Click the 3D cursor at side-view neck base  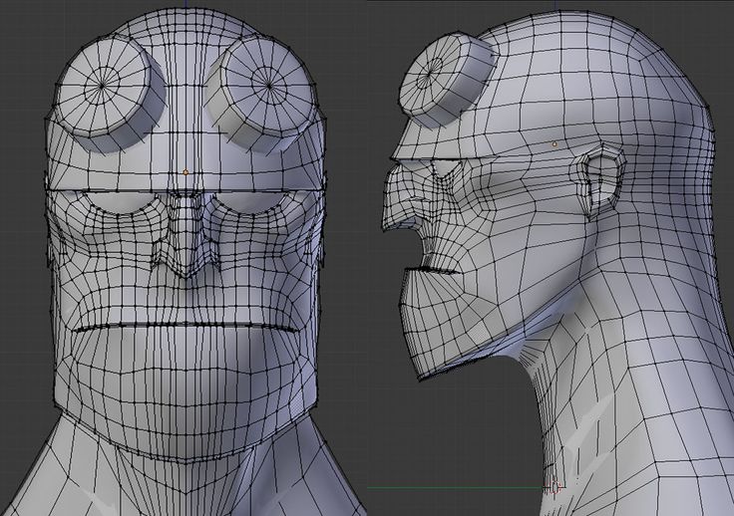pos(554,487)
